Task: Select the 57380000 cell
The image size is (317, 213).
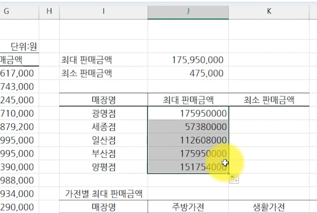Action: (188, 127)
